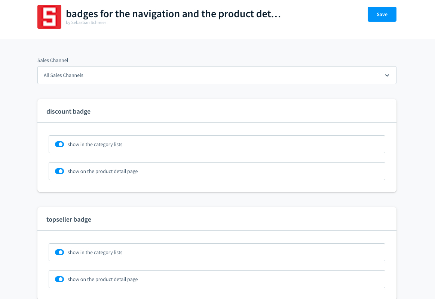435x299 pixels.
Task: Click empty space in discount product detail row
Action: 262,171
